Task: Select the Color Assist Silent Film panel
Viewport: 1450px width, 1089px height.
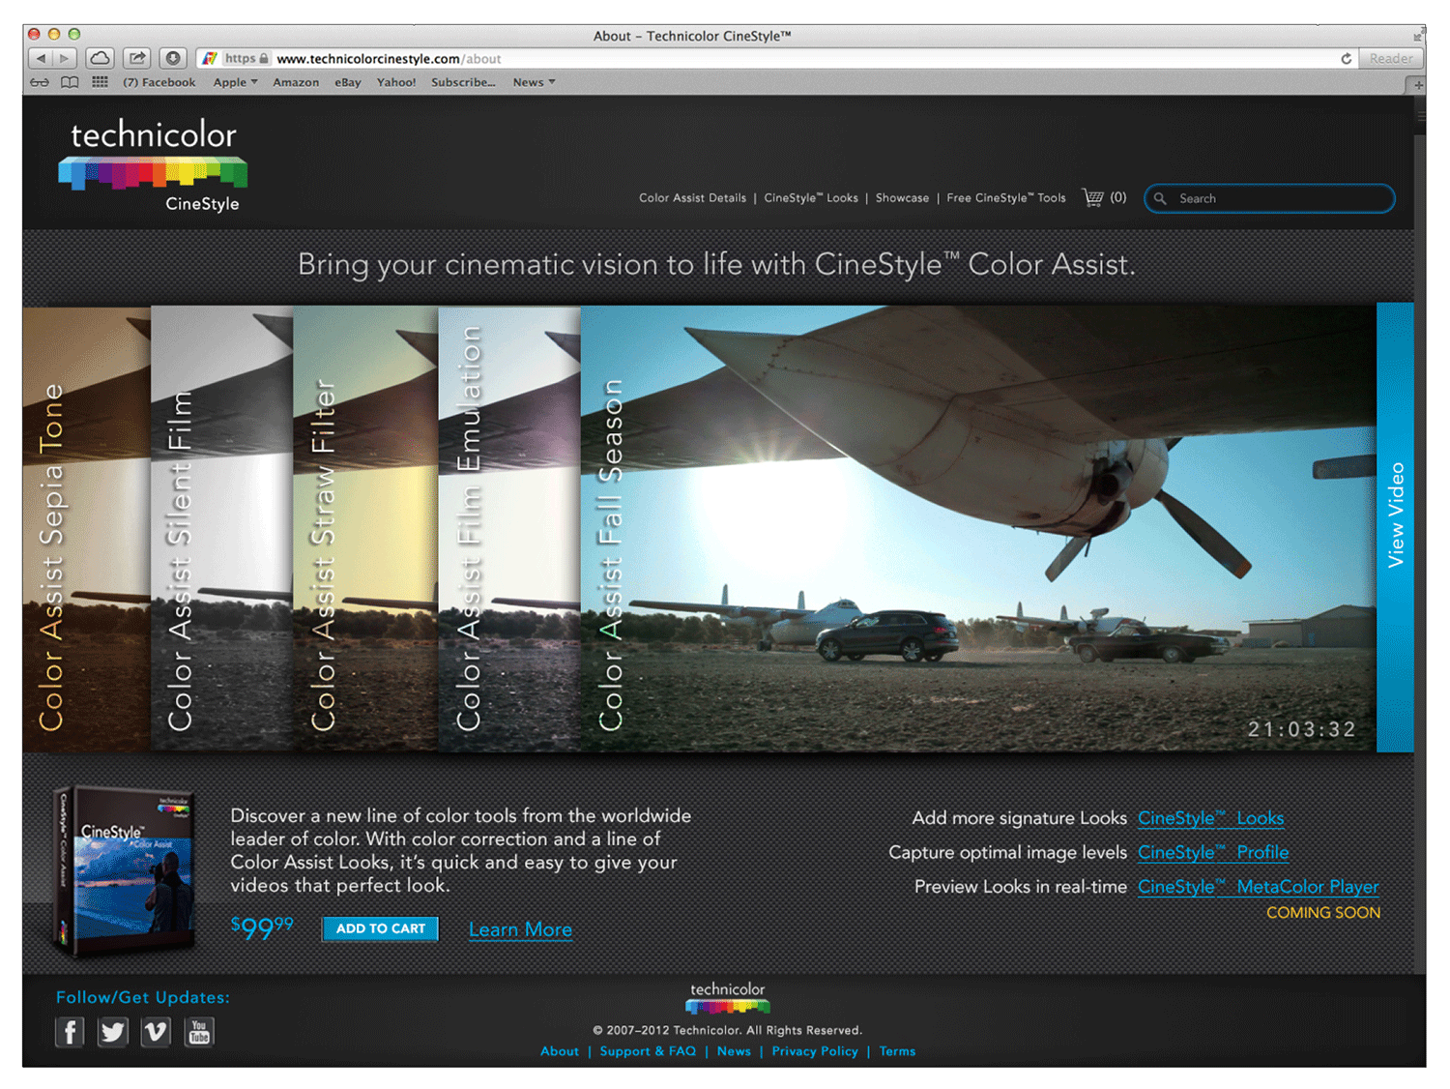Action: click(x=221, y=529)
